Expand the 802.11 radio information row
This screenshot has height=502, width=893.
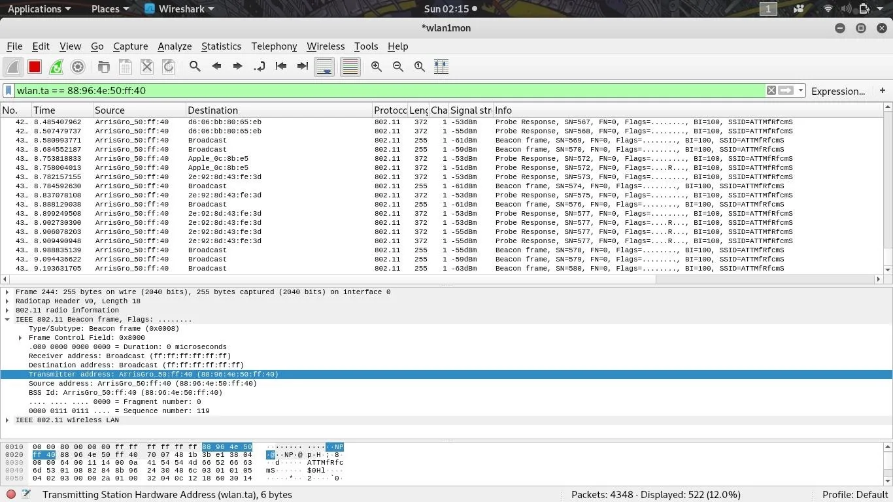pos(7,310)
